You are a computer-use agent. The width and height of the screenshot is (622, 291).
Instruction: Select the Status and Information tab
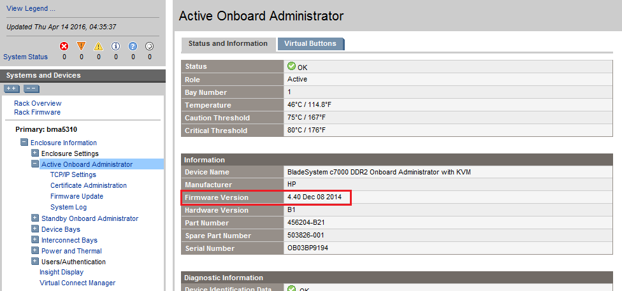coord(228,43)
